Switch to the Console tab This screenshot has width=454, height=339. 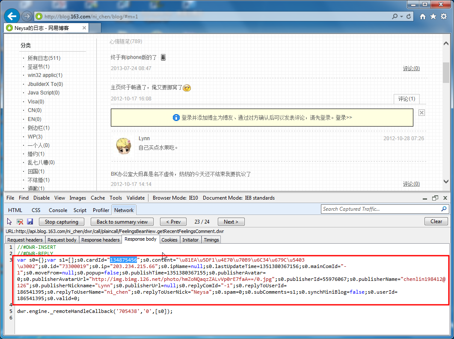(x=58, y=210)
